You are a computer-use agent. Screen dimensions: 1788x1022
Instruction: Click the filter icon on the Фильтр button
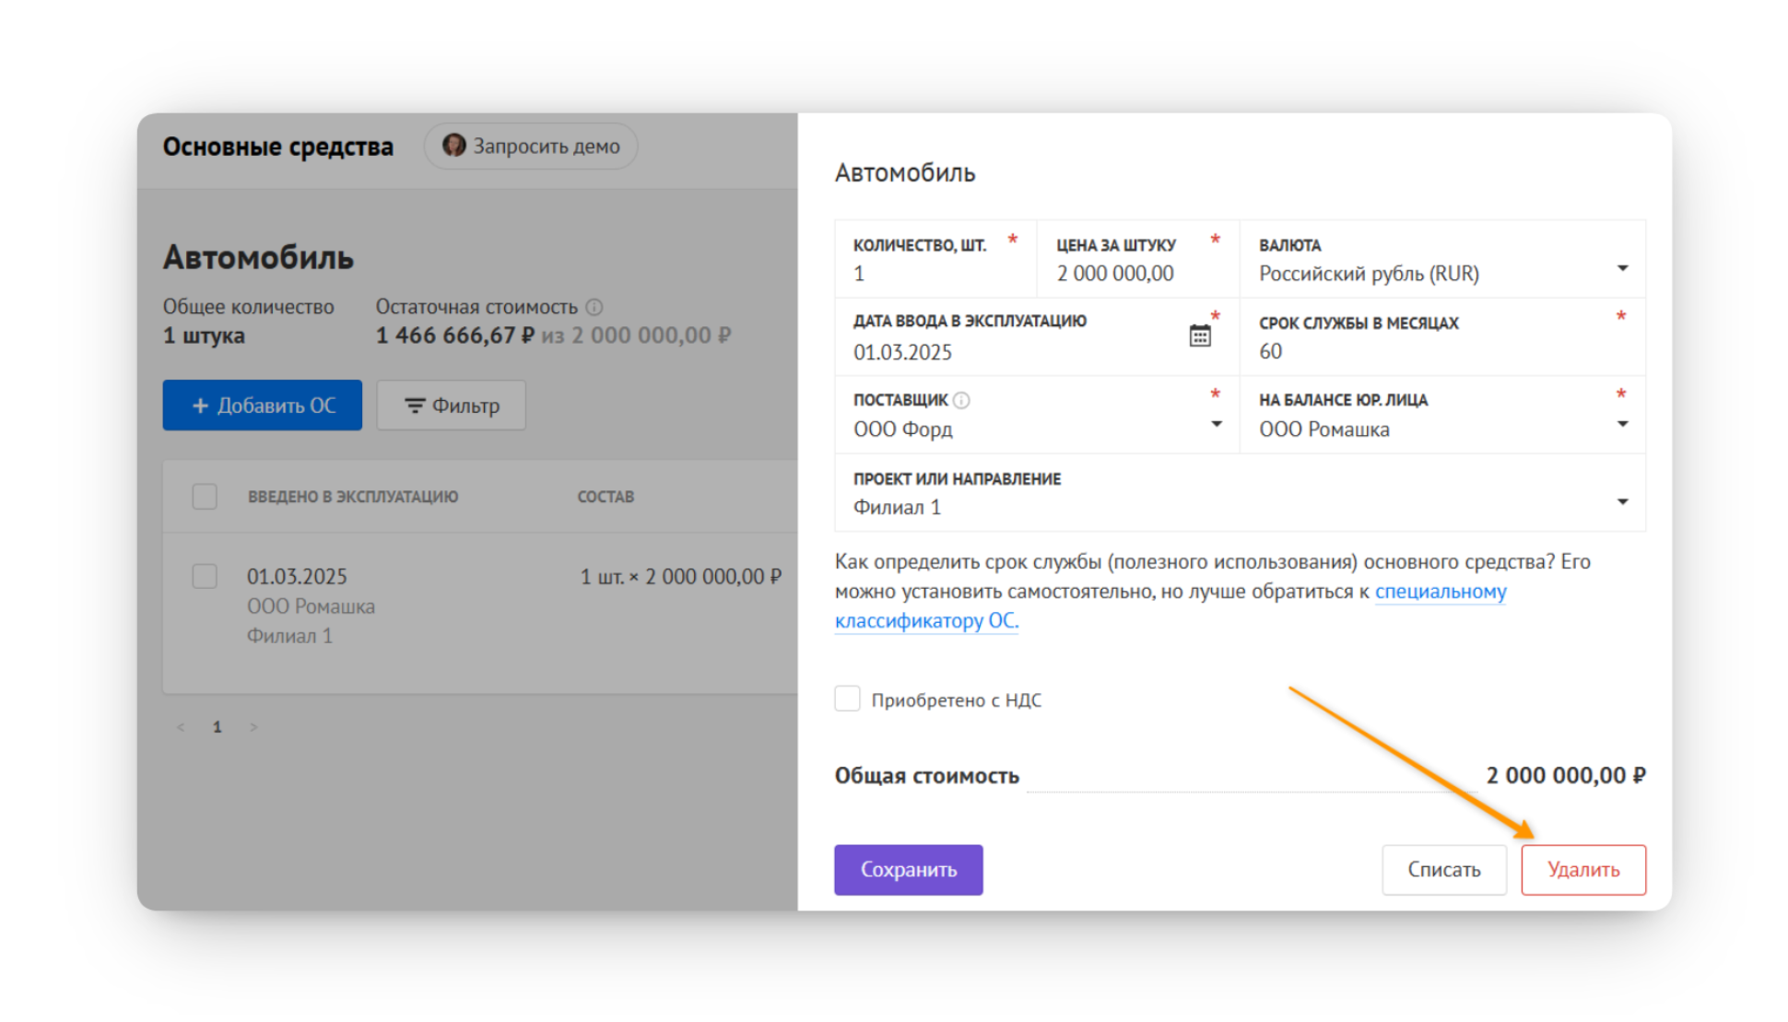click(415, 405)
